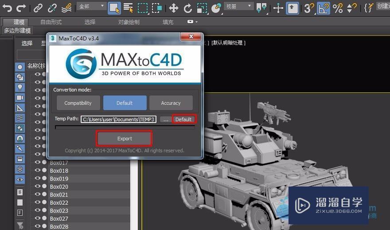Toggle display of lights filter
The image size is (390, 230).
(x=20, y=87)
